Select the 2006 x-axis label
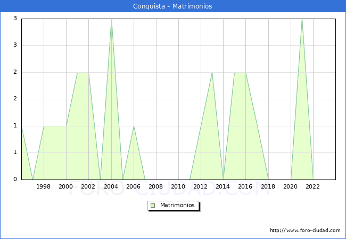Screen dimensions: 346x239 [x=133, y=186]
